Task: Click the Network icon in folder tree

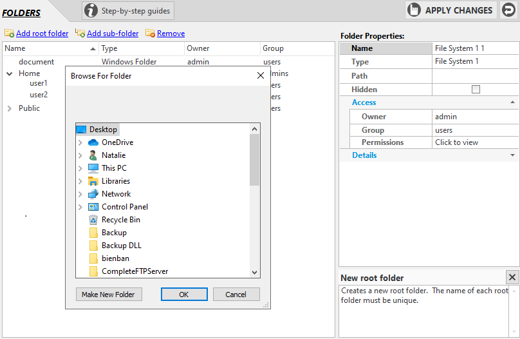Action: click(x=93, y=194)
